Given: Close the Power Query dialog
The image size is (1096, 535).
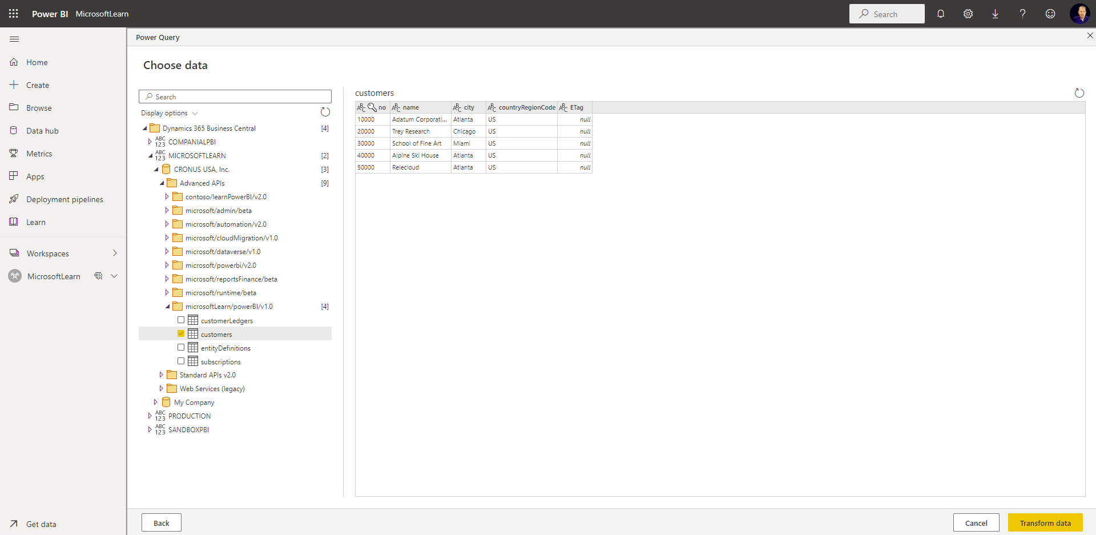Looking at the screenshot, I should pyautogui.click(x=1090, y=35).
